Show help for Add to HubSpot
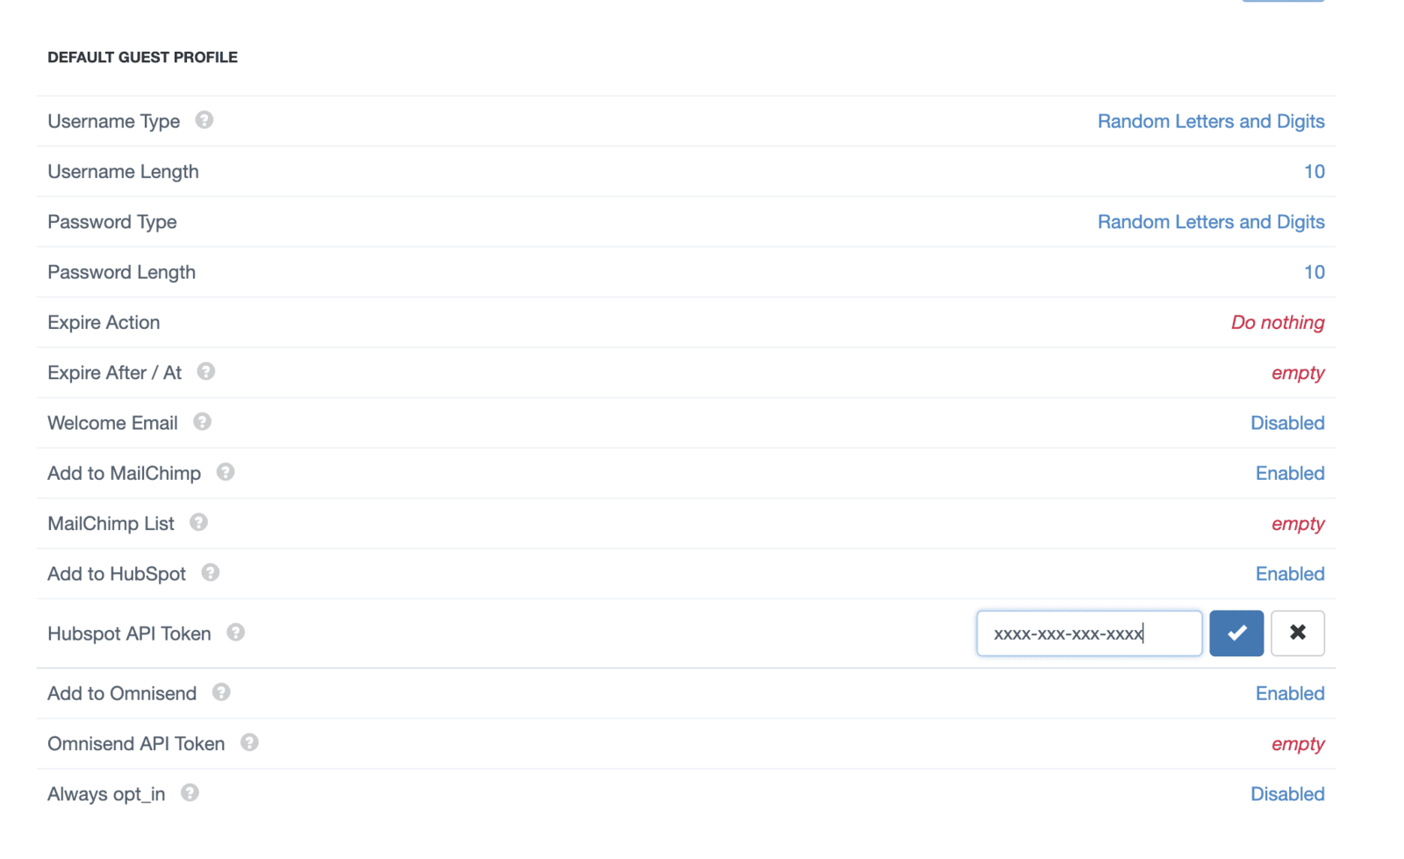This screenshot has height=859, width=1404. 210,573
